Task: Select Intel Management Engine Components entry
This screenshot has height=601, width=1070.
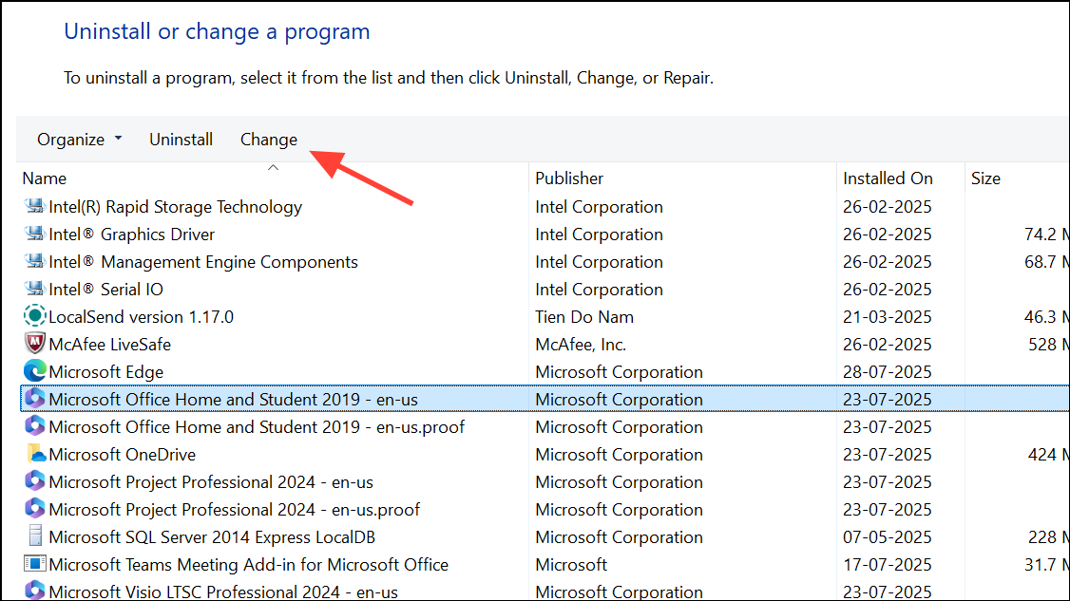Action: [x=203, y=262]
